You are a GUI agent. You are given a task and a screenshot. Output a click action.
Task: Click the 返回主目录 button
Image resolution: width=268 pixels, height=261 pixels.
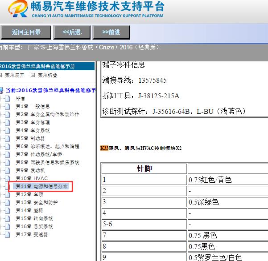pyautogui.click(x=26, y=32)
